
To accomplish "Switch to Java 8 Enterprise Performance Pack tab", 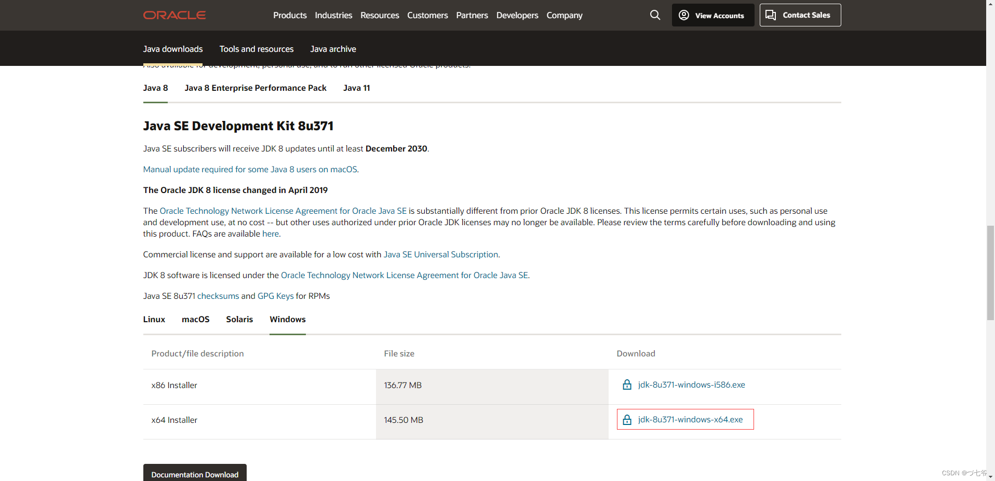I will (x=256, y=88).
